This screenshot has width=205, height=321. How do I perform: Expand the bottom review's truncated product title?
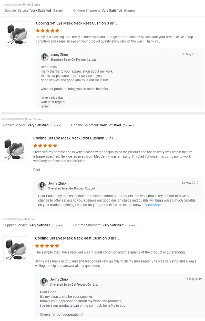[118, 238]
